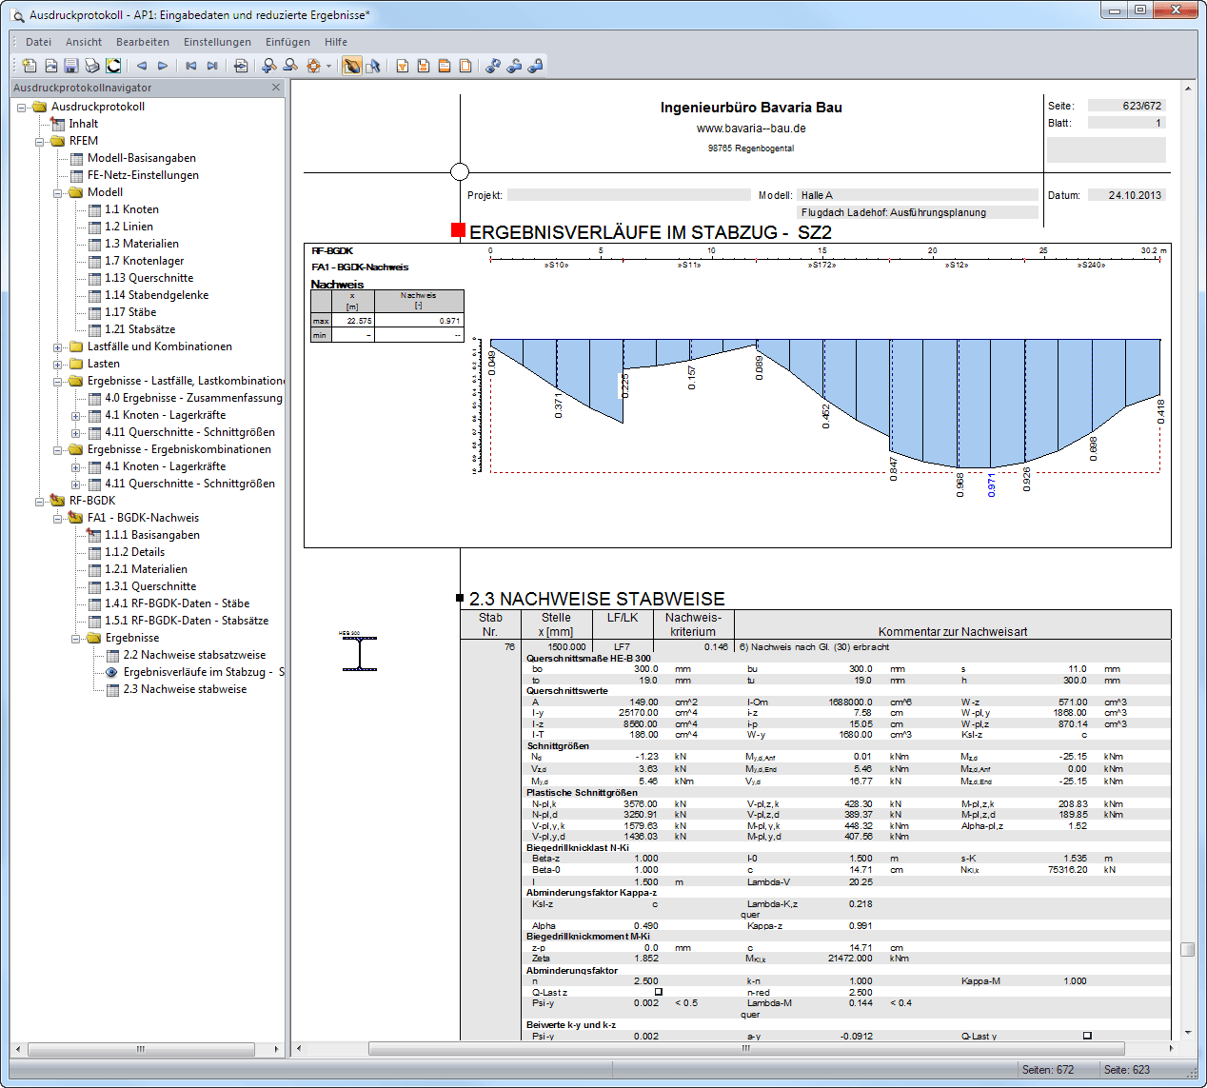The image size is (1207, 1088).
Task: Click the report vertical scrollbar thumb
Action: point(1187,949)
